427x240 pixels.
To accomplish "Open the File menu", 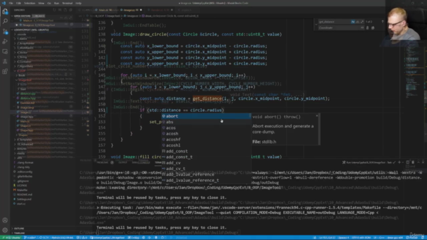I will [11, 3].
